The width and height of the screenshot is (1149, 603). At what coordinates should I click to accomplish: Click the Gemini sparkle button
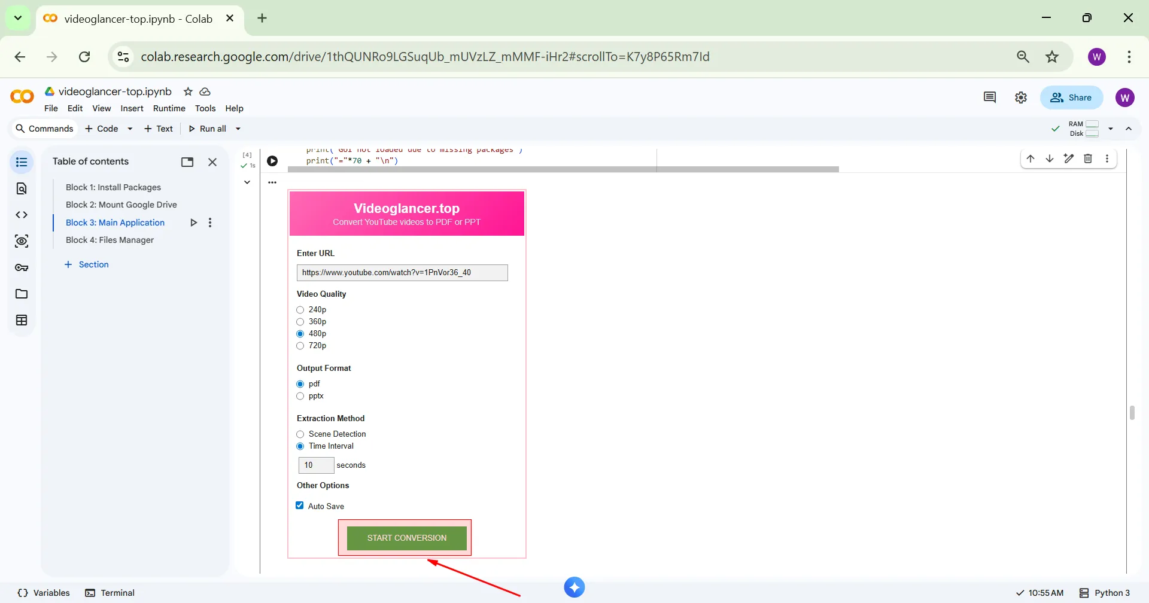(x=574, y=587)
